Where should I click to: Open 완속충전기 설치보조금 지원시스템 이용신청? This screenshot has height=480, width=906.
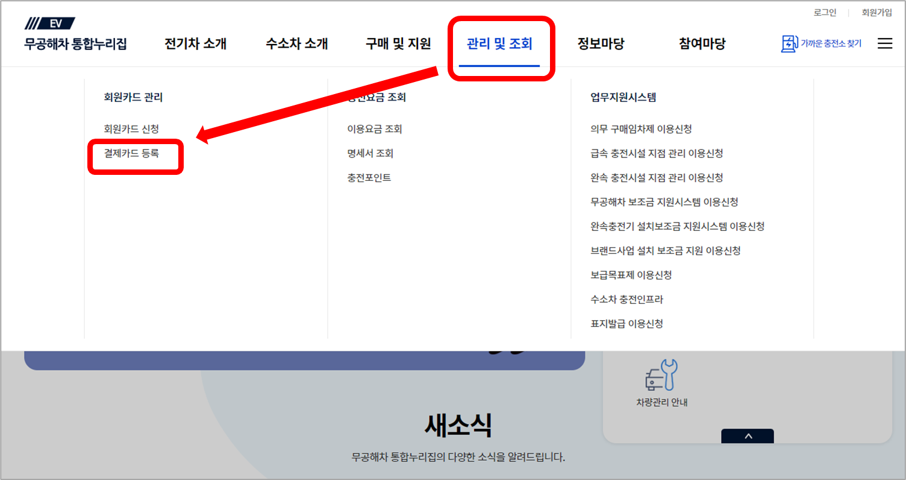tap(678, 226)
